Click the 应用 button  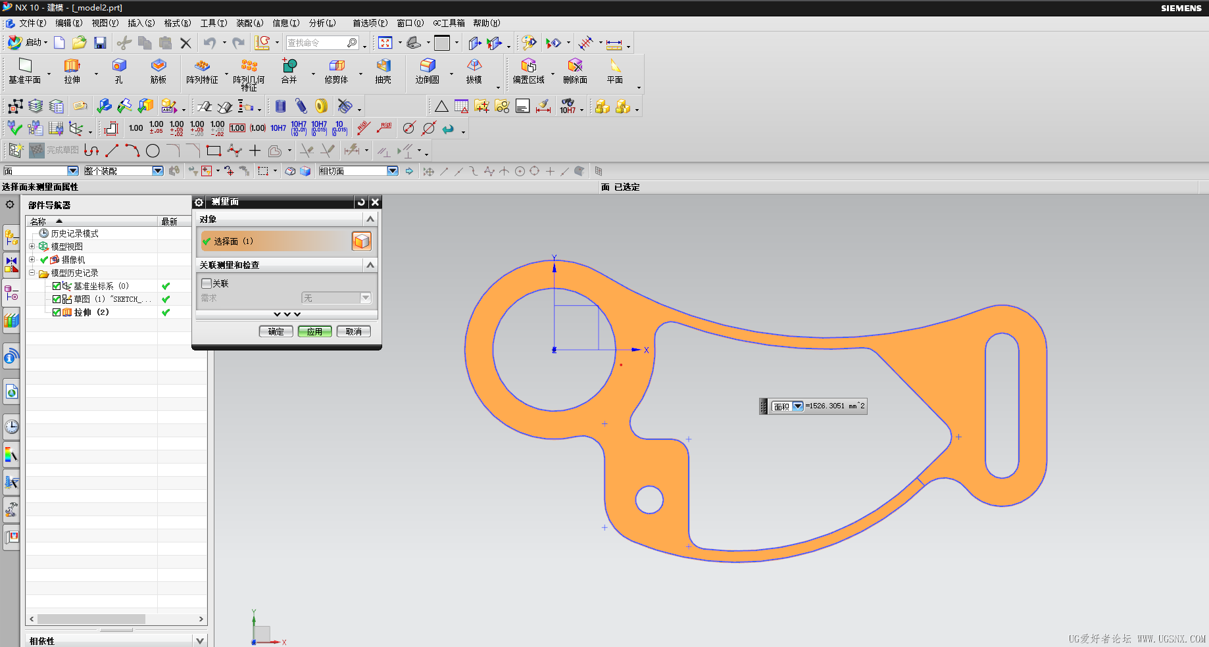[x=314, y=331]
